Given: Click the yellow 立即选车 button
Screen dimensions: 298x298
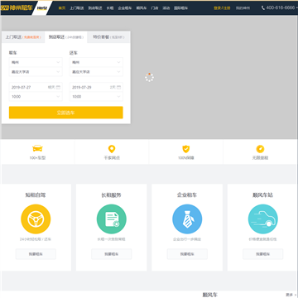Looking at the screenshot, I should pyautogui.click(x=66, y=113).
